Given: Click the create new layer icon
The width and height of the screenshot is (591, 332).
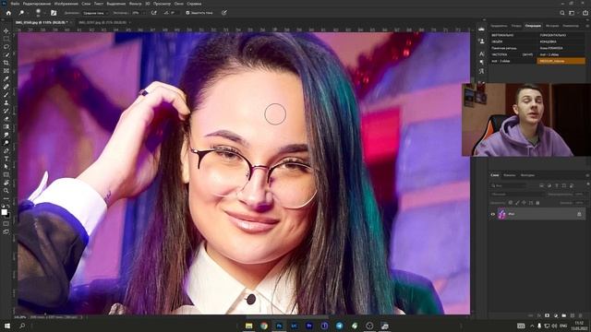Looking at the screenshot, I should click(x=573, y=315).
